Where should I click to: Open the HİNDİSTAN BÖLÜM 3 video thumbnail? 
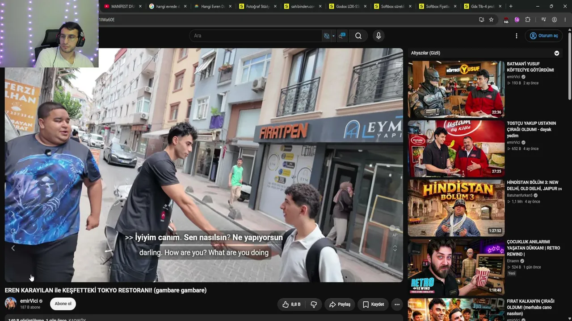456,208
